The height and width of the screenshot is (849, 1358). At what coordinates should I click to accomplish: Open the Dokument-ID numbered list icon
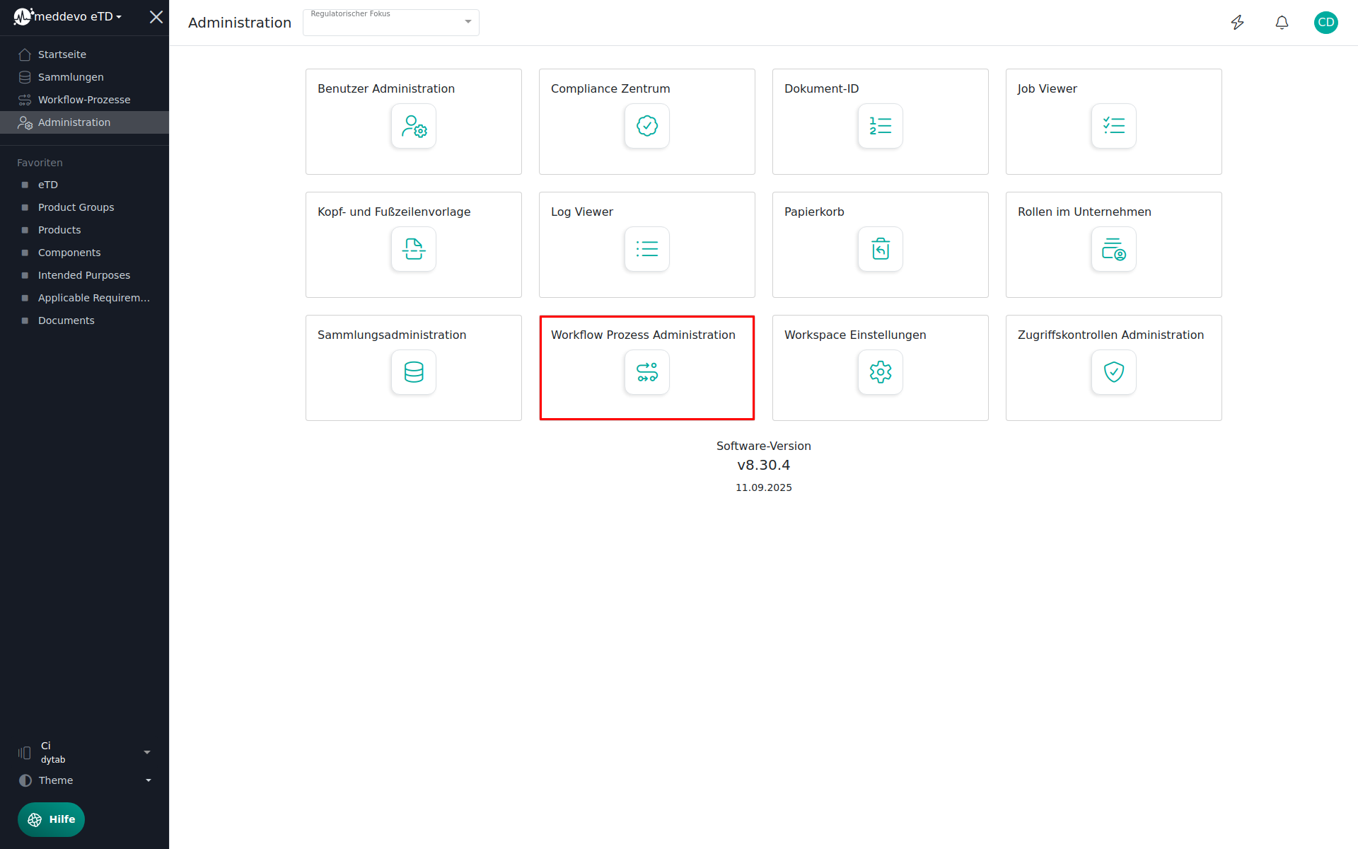[881, 126]
